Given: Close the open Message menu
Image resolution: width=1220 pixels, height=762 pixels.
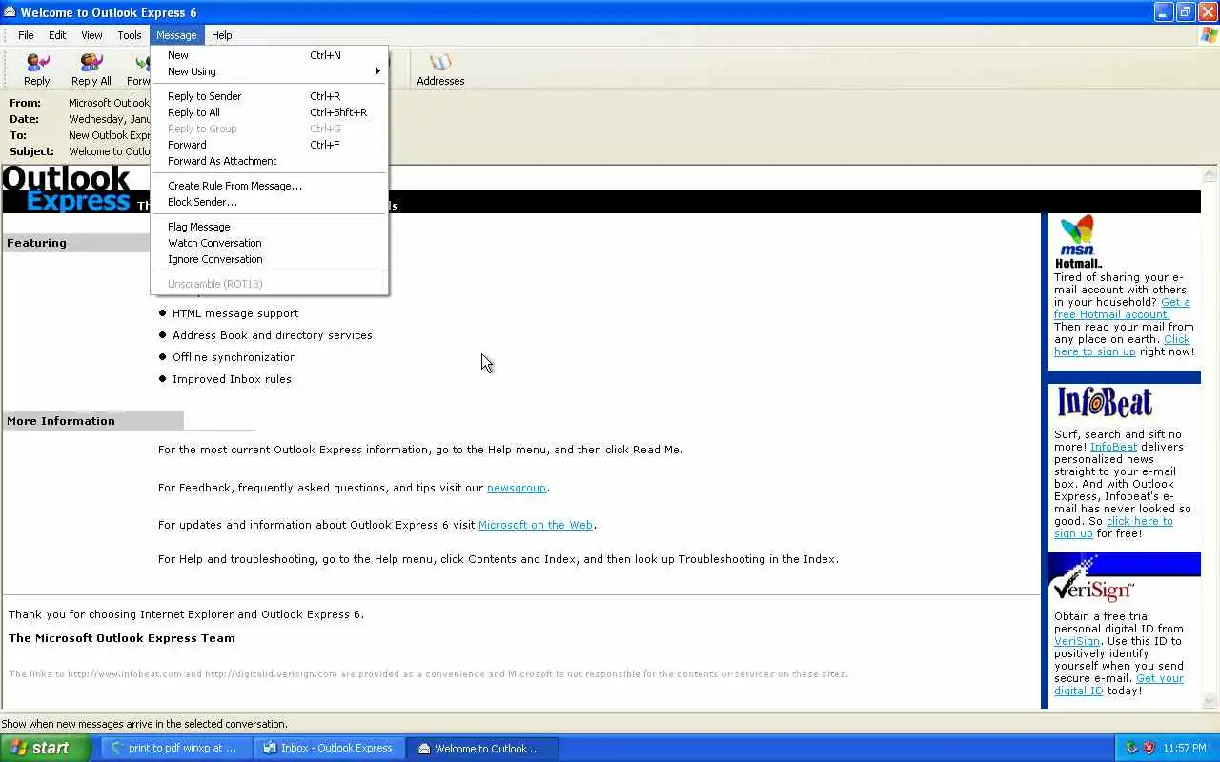Looking at the screenshot, I should point(176,35).
